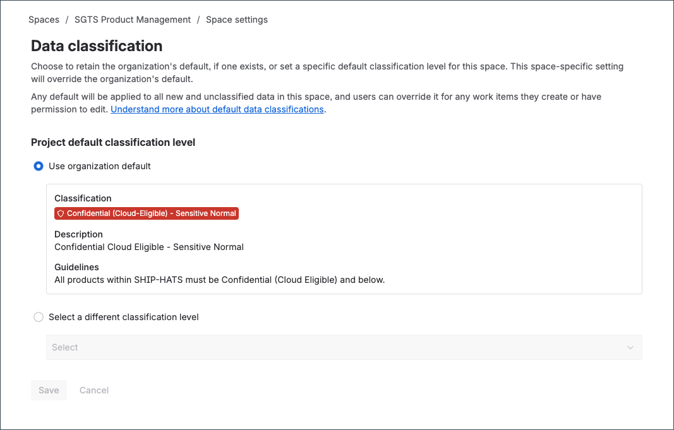The image size is (674, 430).
Task: Navigate to Space settings breadcrumb
Action: click(236, 20)
